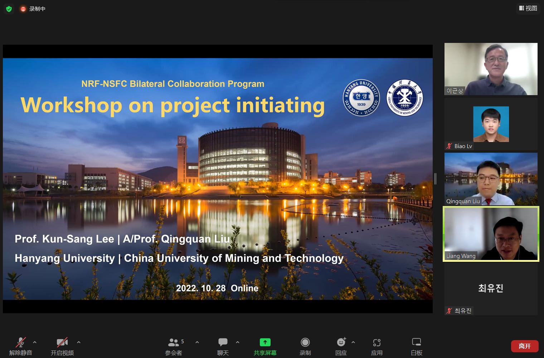Unmute the microphone icon
Screen dimensions: 544x358
21,343
